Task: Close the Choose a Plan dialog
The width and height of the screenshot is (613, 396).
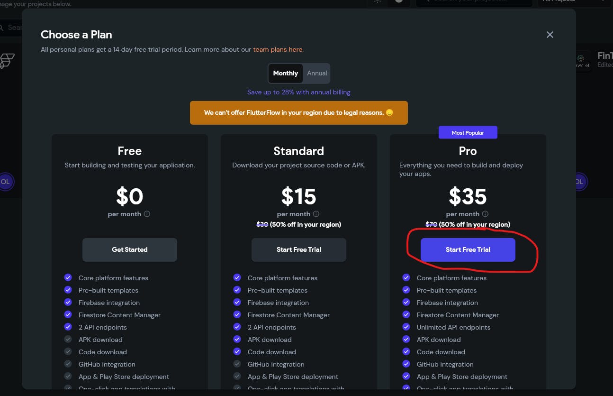Action: [550, 35]
